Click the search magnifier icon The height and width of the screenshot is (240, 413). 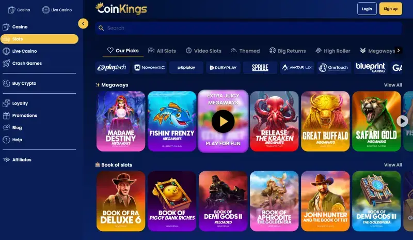click(x=101, y=28)
